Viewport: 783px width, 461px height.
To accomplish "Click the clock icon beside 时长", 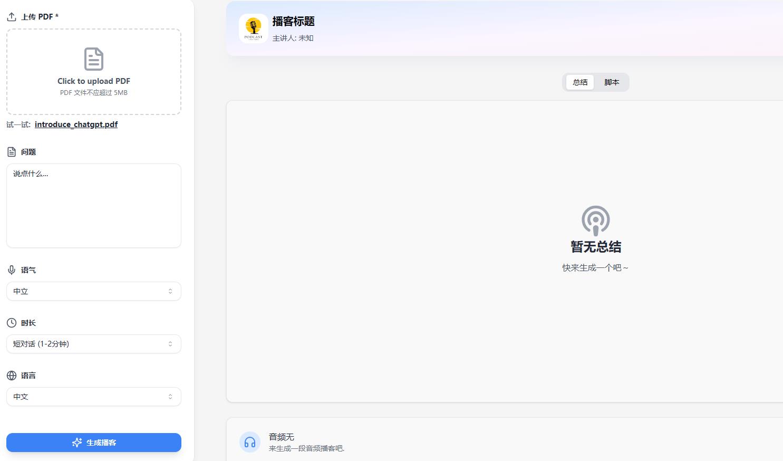I will pos(12,323).
